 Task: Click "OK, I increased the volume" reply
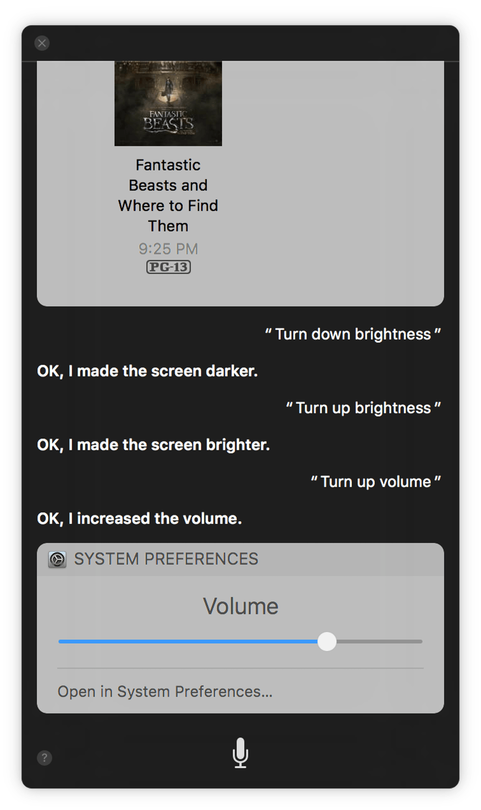click(139, 519)
